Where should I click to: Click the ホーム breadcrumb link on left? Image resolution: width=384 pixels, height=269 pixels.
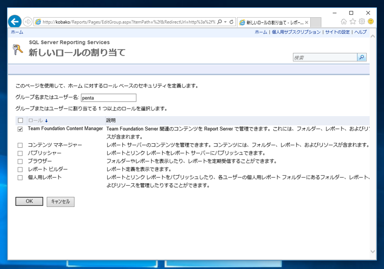click(x=17, y=32)
